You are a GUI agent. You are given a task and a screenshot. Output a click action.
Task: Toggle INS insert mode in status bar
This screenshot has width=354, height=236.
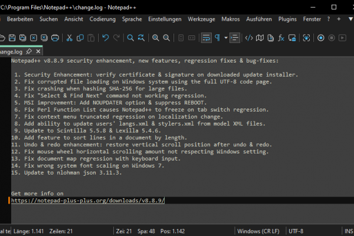(349, 231)
